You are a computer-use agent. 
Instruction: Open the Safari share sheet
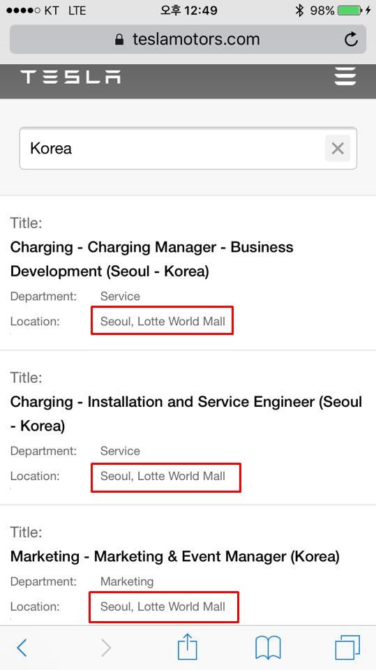point(187,646)
